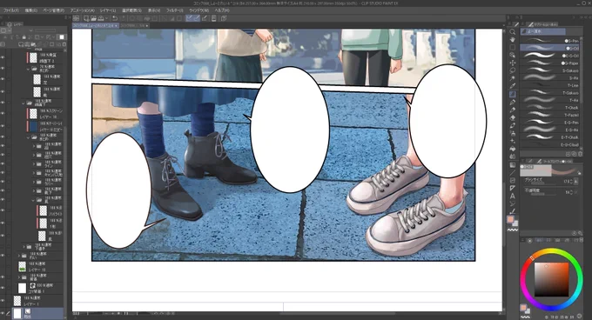The image size is (592, 320).
Task: Collapse the 靴 subfolder
Action: pos(33,200)
